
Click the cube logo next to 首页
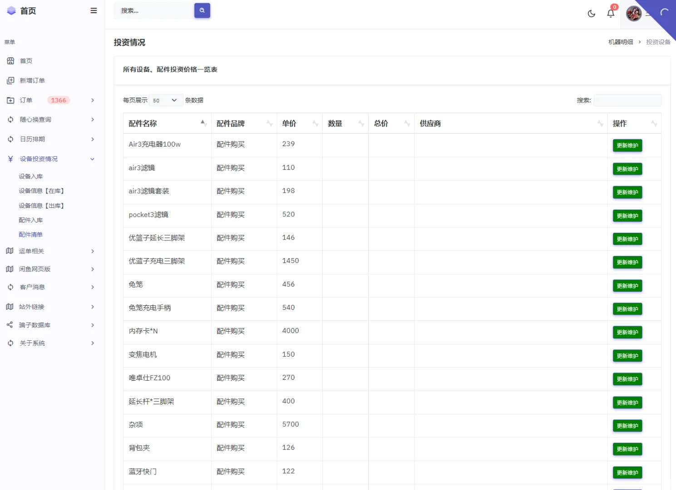coord(11,10)
